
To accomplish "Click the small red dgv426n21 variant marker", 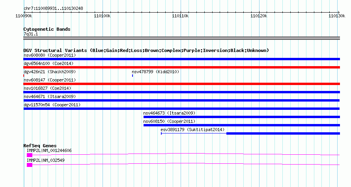I will coord(24,76).
